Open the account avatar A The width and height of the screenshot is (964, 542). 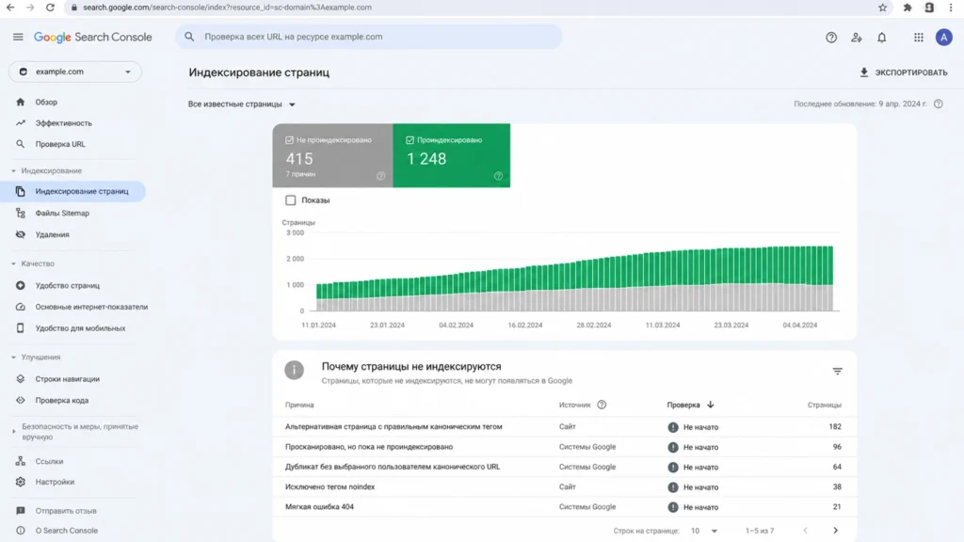943,37
